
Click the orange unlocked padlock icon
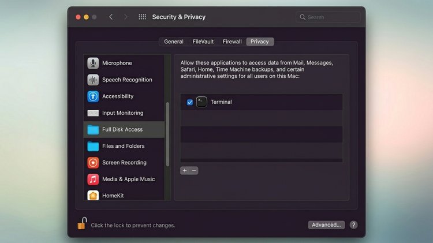click(x=82, y=223)
